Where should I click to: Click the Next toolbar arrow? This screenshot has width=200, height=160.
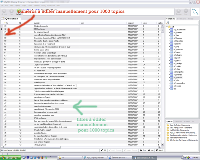click(11, 11)
